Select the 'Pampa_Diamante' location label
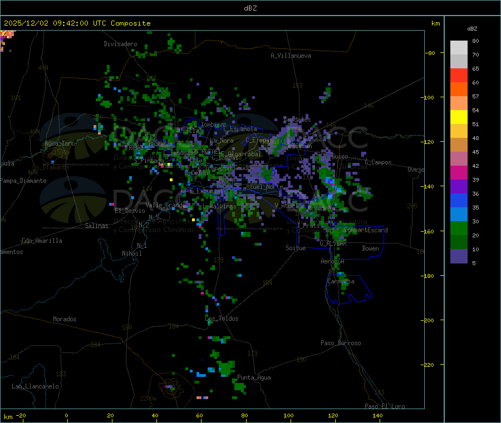 [x=23, y=181]
